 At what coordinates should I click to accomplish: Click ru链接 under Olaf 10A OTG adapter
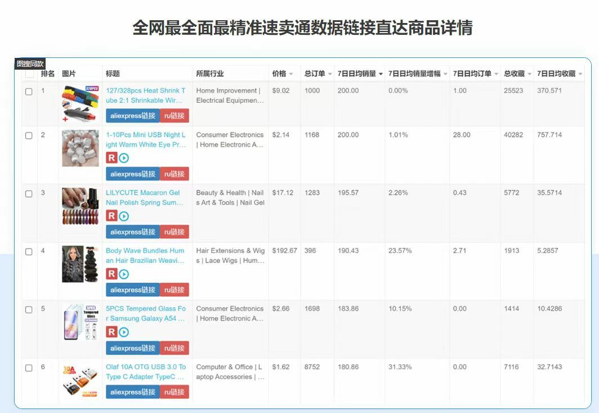(174, 392)
